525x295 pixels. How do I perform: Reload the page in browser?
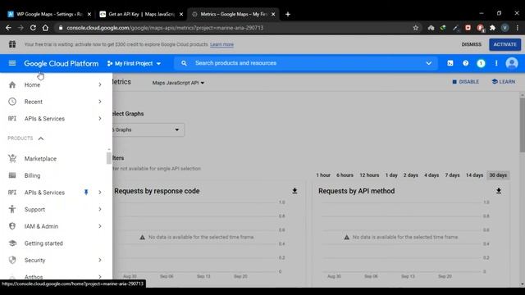coord(33,28)
